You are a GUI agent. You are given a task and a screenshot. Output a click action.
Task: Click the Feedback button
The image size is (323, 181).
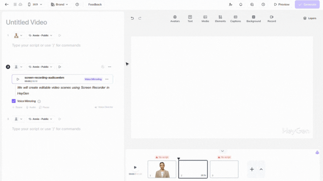95,4
